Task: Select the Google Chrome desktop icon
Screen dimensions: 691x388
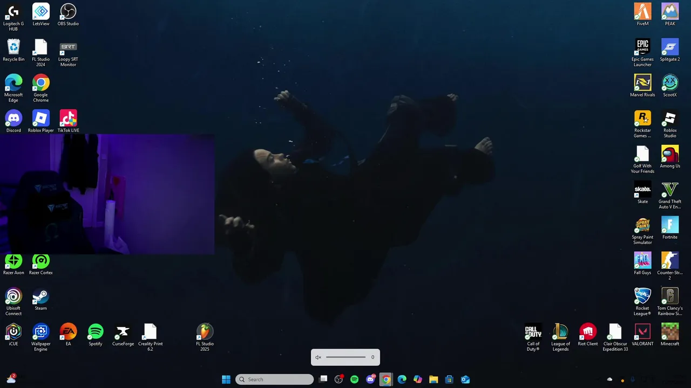Action: pyautogui.click(x=41, y=88)
